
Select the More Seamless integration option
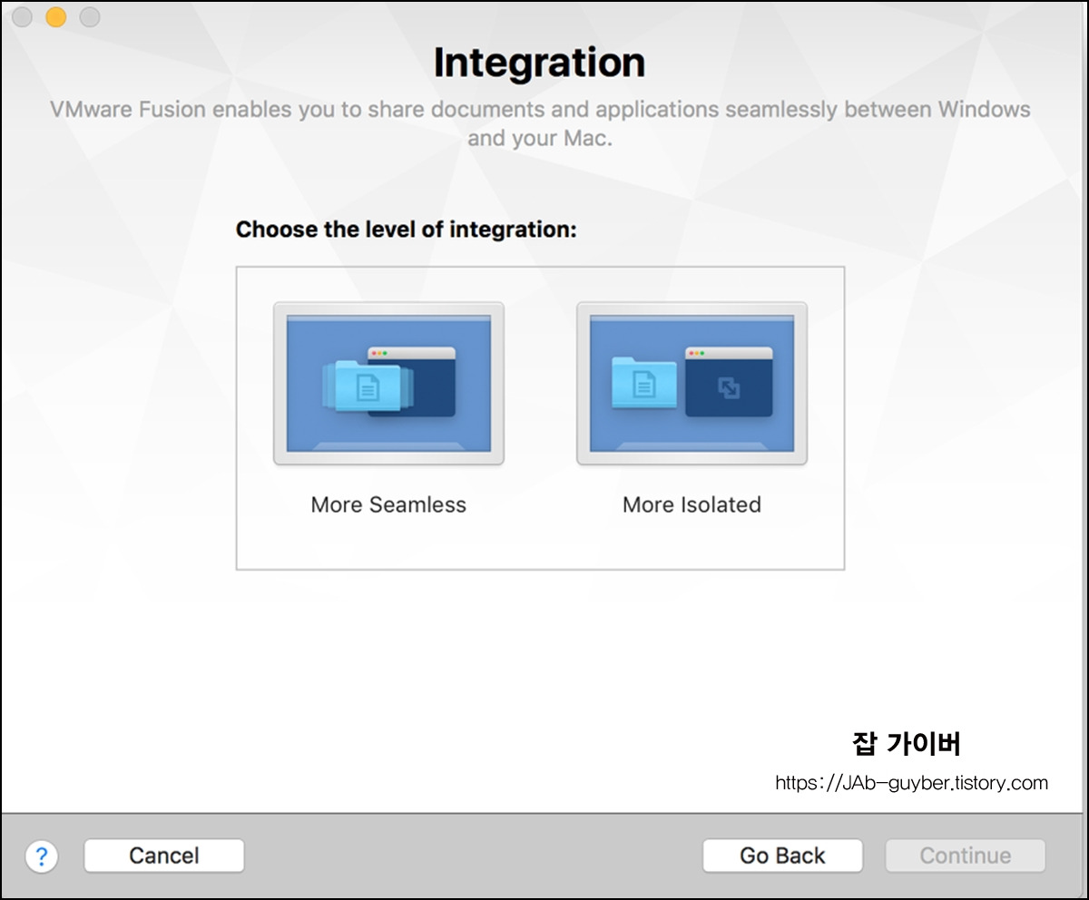coord(388,382)
